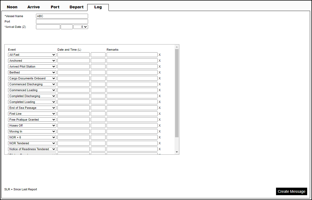This screenshot has height=200, width=312.
Task: Expand the Cargo Documents Onboard dropdown
Action: tap(32, 78)
